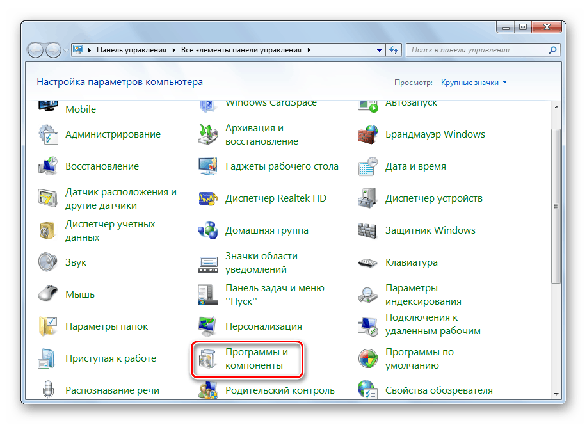Click the Control Panel icon in address bar
Viewport: 587px width, 425px height.
78,50
